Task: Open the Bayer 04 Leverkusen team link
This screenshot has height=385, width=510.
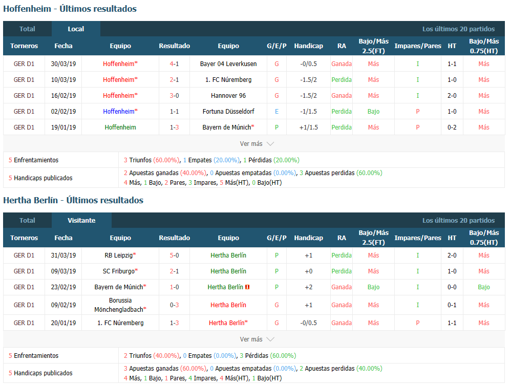Action: pyautogui.click(x=228, y=63)
